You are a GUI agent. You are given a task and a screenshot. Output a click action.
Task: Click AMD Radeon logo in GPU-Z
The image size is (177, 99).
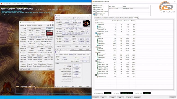tap(50, 33)
